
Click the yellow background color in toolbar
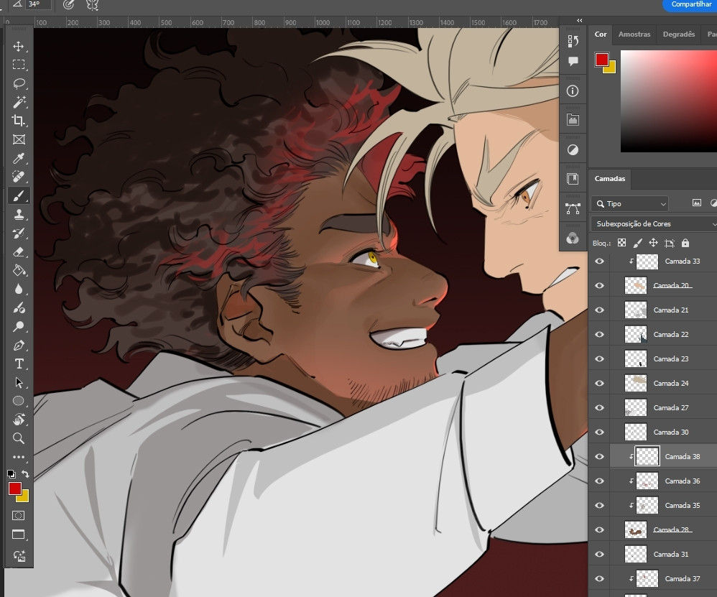pos(24,499)
